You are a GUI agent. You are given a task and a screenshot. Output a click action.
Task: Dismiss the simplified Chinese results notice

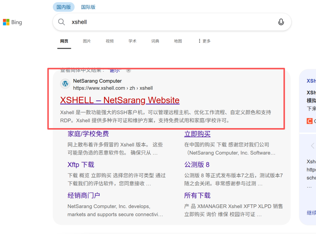[x=129, y=70]
